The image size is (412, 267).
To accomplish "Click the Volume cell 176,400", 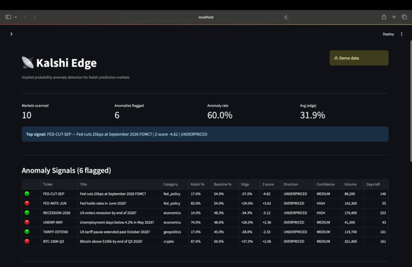I will pos(353,213).
